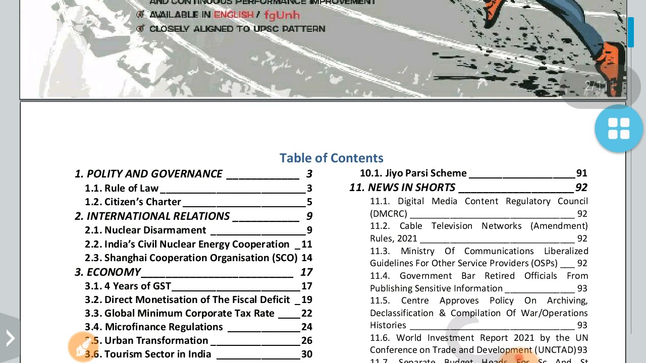Viewport: 646px width, 363px height.
Task: Select World Investment Report 2021 entry
Action: [x=479, y=344]
